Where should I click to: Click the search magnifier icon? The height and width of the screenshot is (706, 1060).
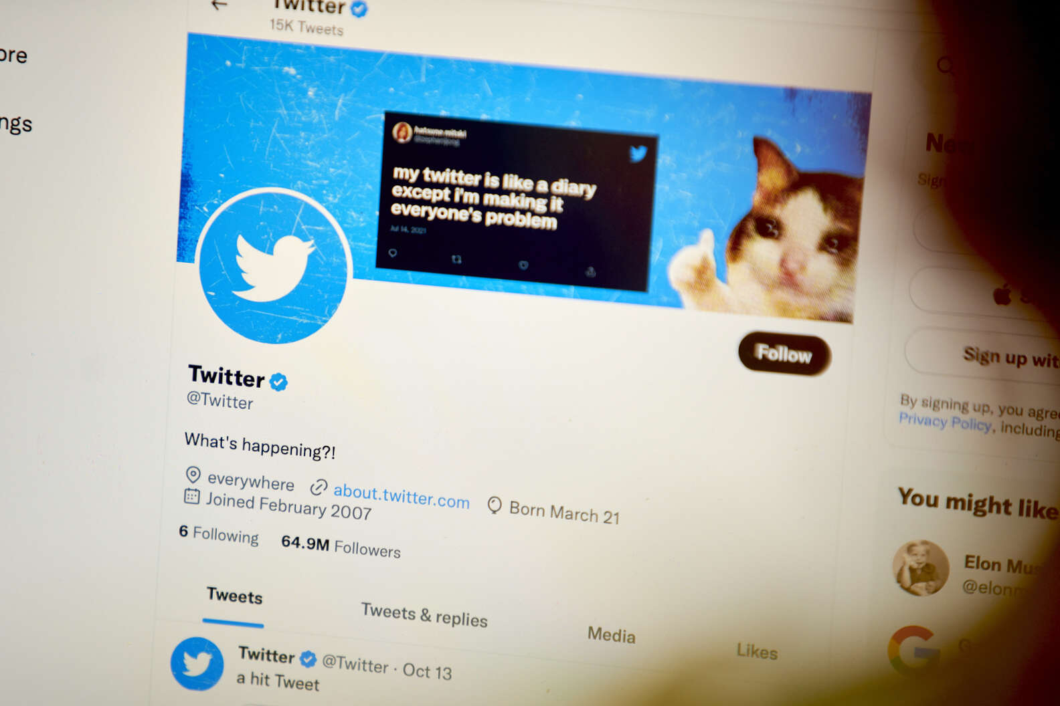point(945,65)
